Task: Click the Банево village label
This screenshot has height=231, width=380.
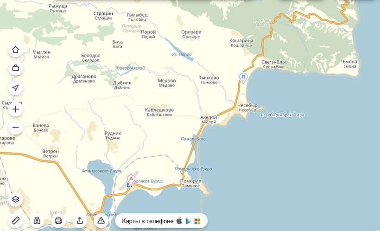Action: pos(41,128)
